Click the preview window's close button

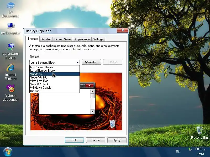(90, 86)
